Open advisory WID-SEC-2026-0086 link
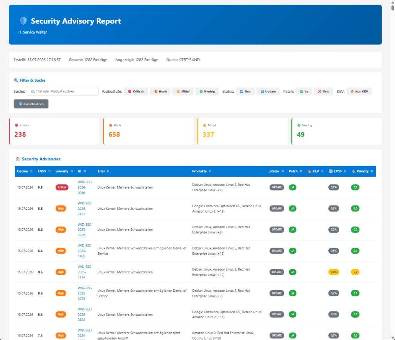 tap(85, 187)
